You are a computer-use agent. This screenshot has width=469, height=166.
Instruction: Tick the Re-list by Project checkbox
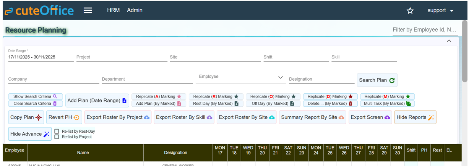57,137
